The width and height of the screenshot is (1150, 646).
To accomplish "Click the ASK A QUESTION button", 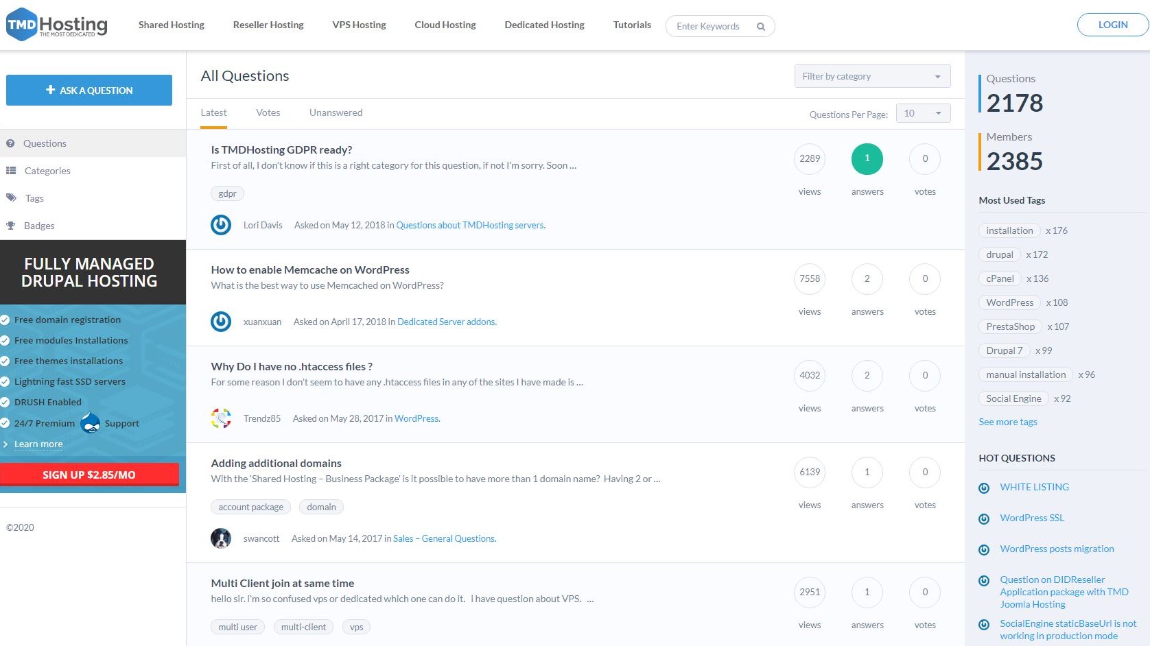I will coord(89,90).
